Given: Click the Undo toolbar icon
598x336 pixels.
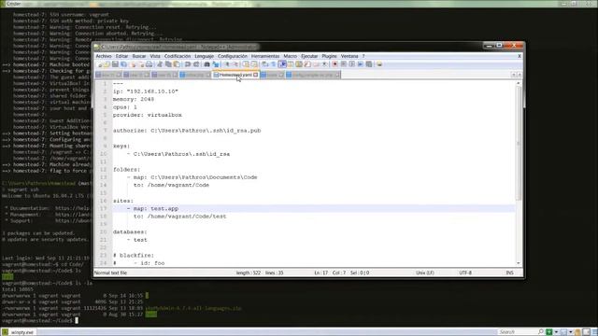Looking at the screenshot, I should point(187,64).
